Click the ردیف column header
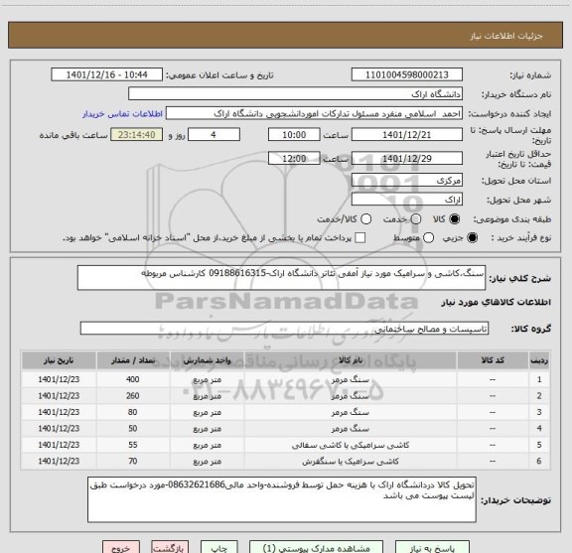The width and height of the screenshot is (572, 553). (x=539, y=360)
